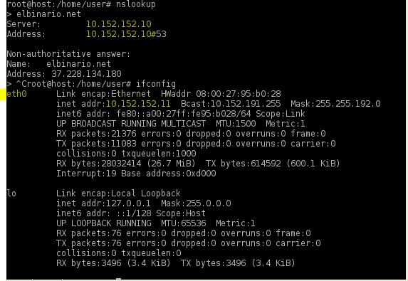Click the MTU:65536 loopback value

pyautogui.click(x=184, y=223)
